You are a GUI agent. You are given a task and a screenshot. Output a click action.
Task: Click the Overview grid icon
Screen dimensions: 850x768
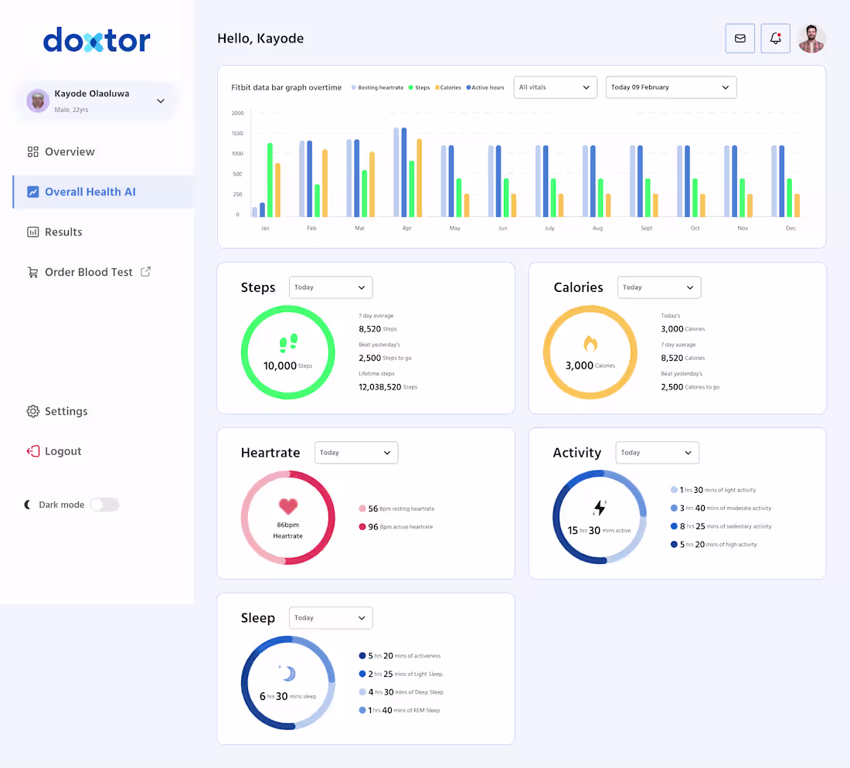(32, 151)
